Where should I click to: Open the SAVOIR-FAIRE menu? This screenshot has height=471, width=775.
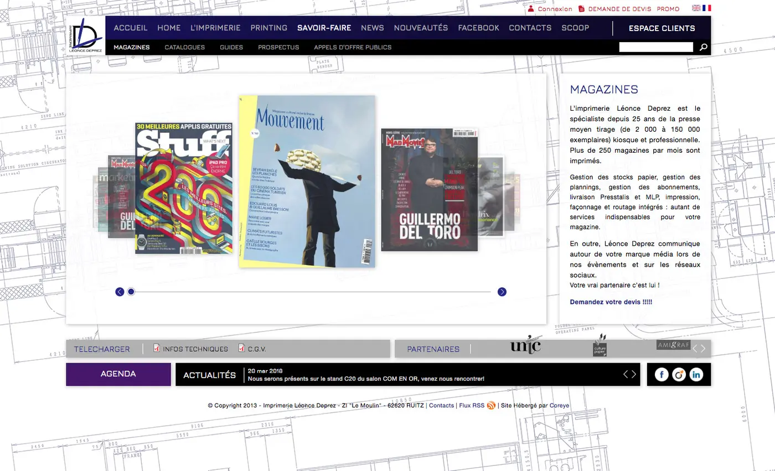(324, 28)
